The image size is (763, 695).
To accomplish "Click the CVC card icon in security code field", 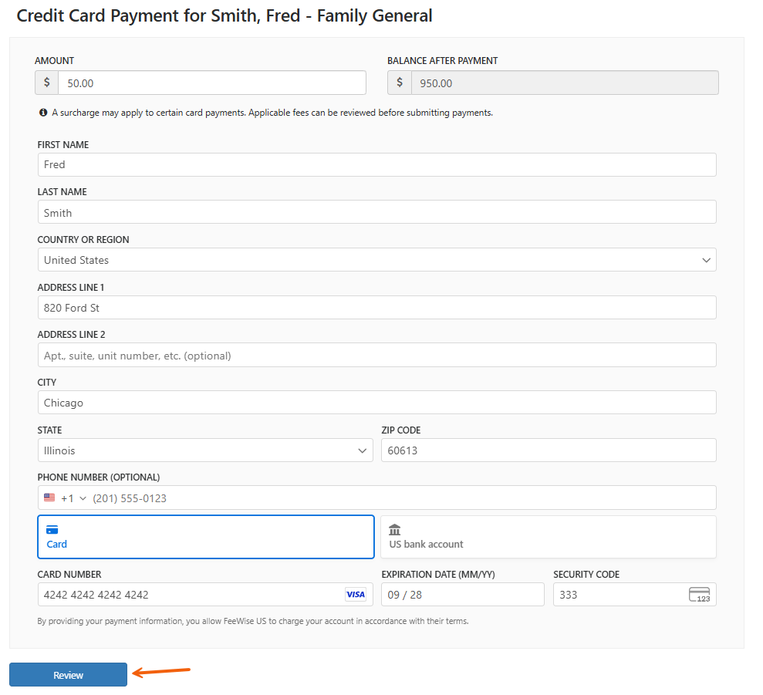I will pyautogui.click(x=699, y=594).
